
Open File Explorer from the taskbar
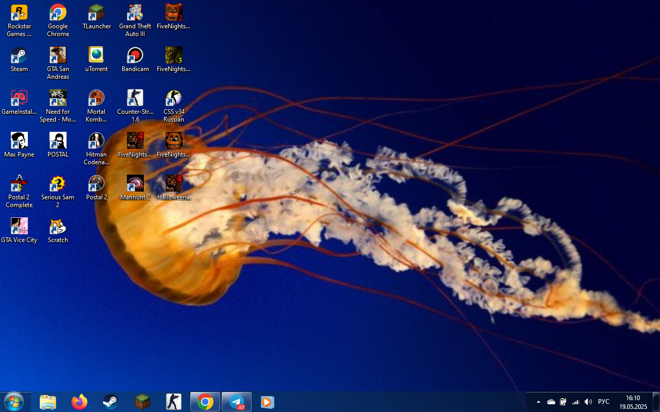(48, 402)
